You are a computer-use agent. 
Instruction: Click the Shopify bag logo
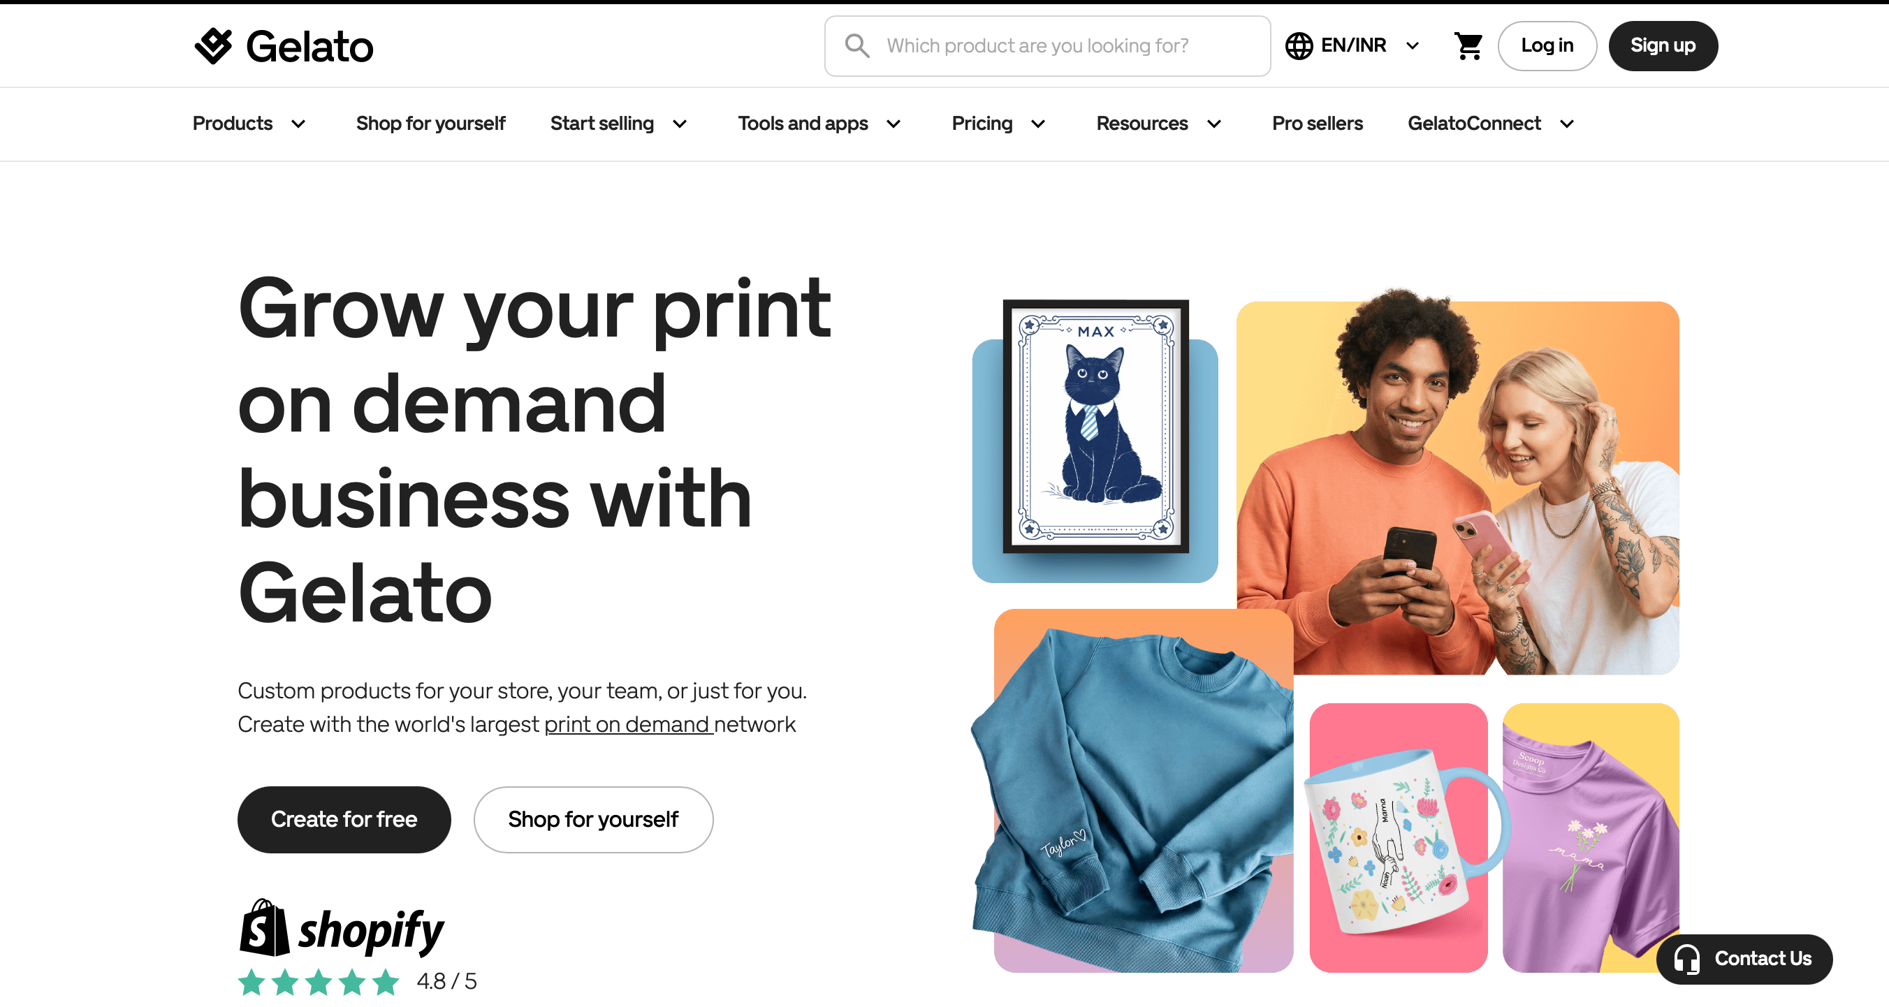coord(264,928)
